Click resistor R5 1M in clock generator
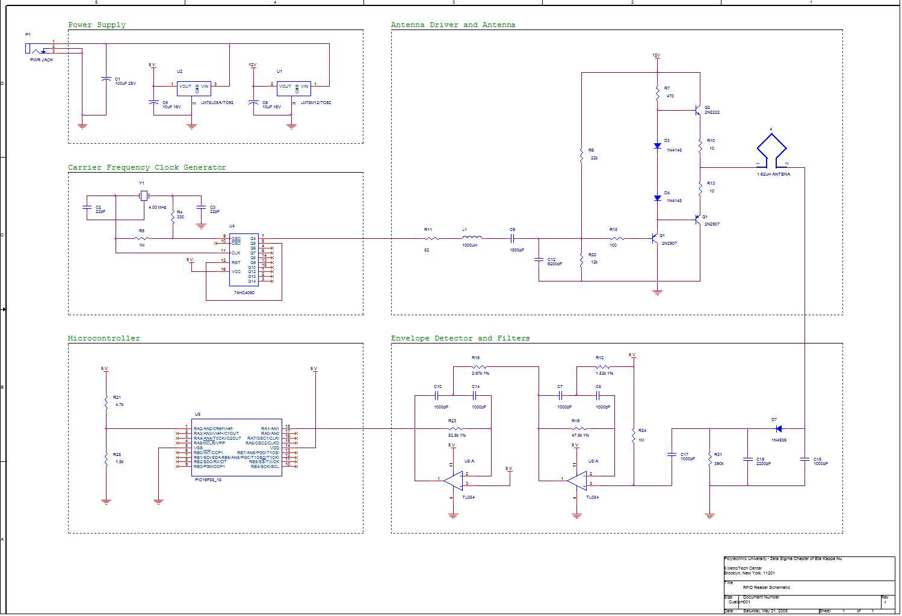 143,239
